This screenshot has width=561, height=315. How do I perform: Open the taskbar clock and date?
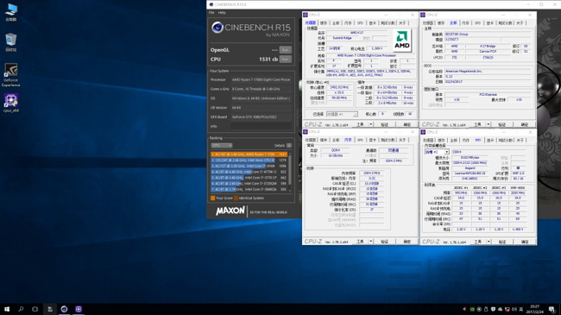[535, 309]
